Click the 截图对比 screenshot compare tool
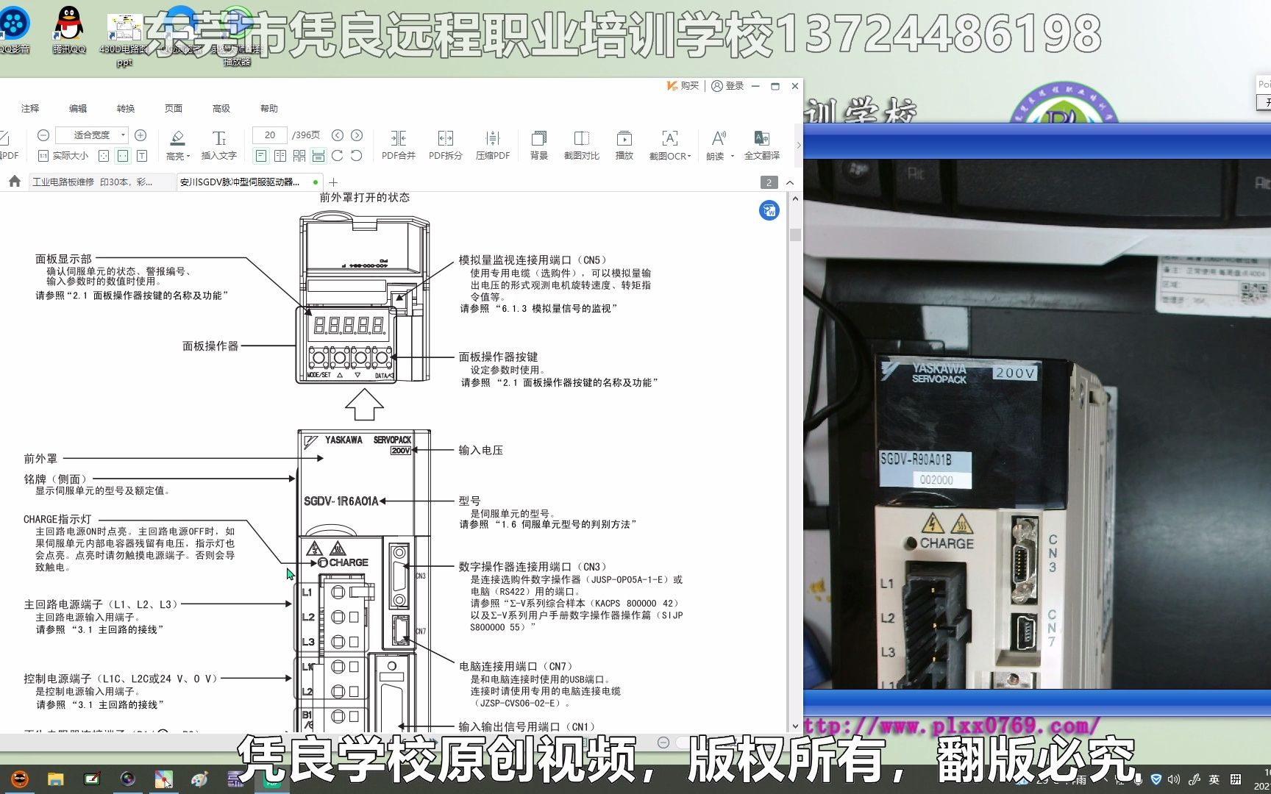Image resolution: width=1271 pixels, height=794 pixels. tap(582, 144)
